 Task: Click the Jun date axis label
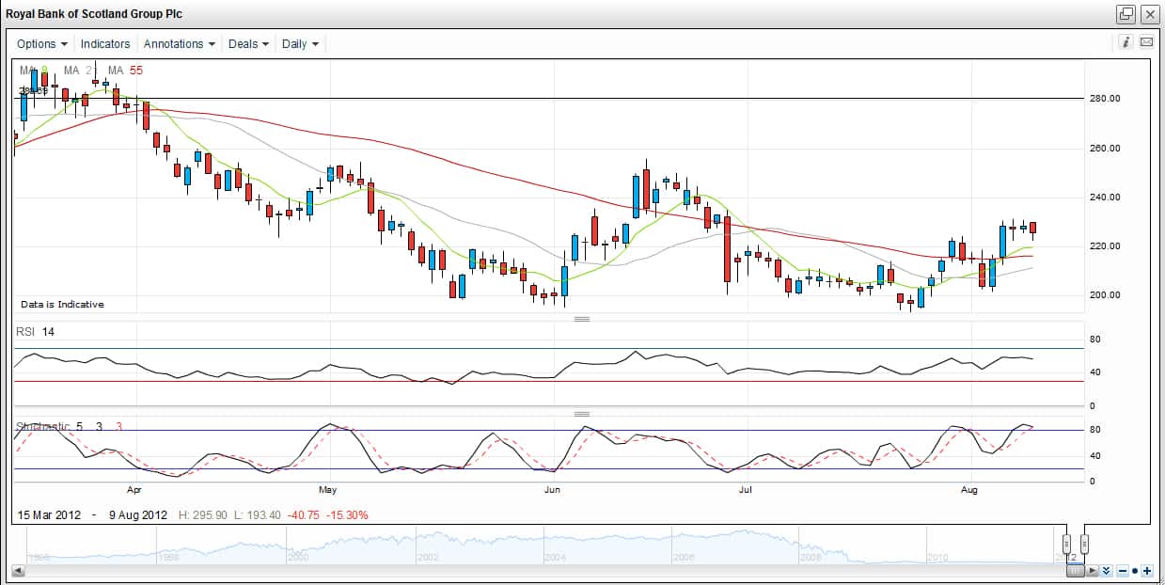coord(553,490)
